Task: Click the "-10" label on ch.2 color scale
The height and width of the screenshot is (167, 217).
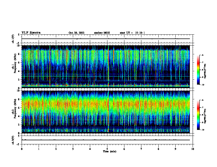Action: click(202, 130)
